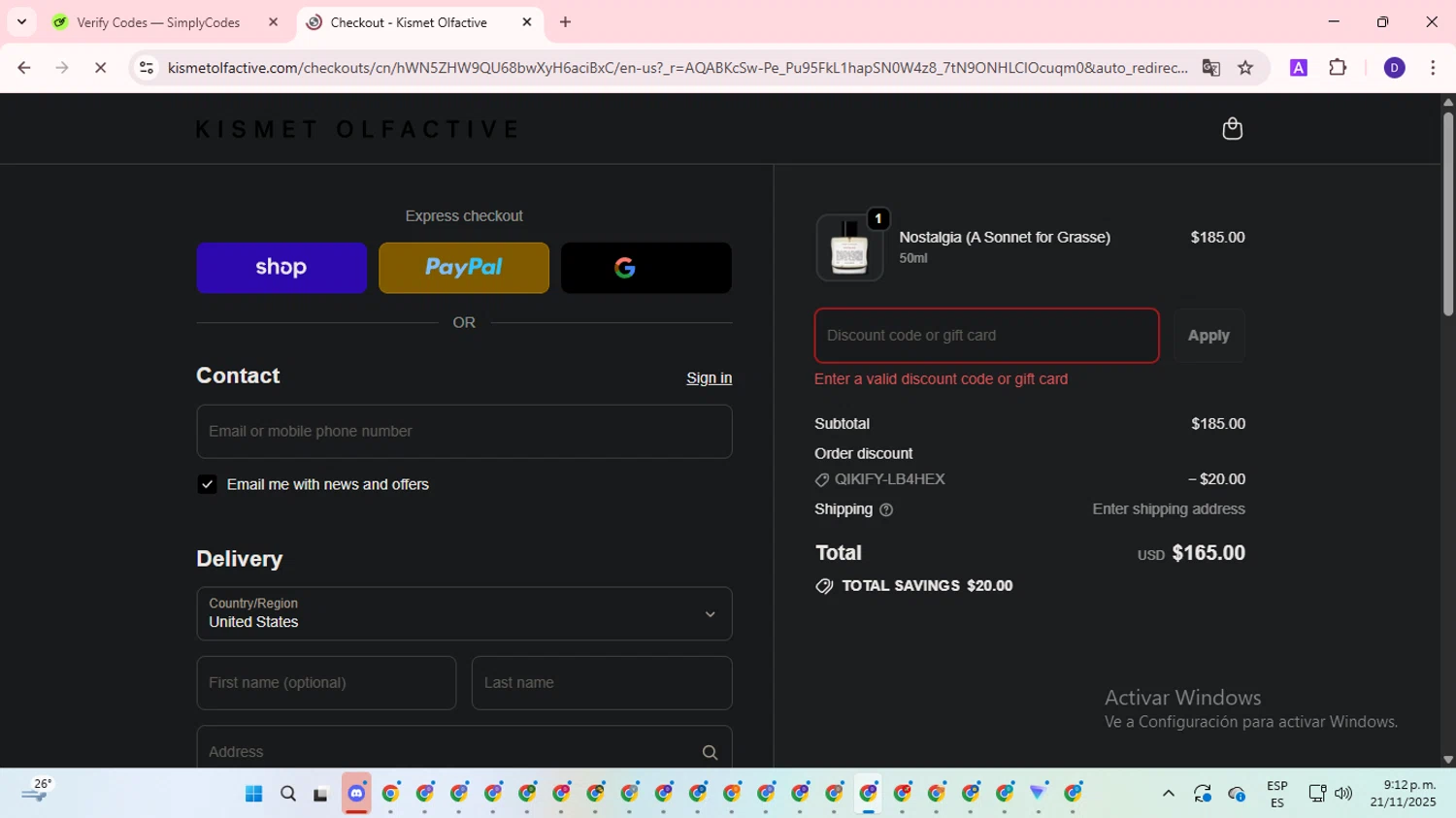The width and height of the screenshot is (1456, 818).
Task: Open the Chrome three-dot menu
Action: 1433,68
